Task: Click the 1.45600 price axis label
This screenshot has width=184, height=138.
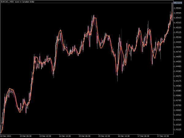Action: 178,8
